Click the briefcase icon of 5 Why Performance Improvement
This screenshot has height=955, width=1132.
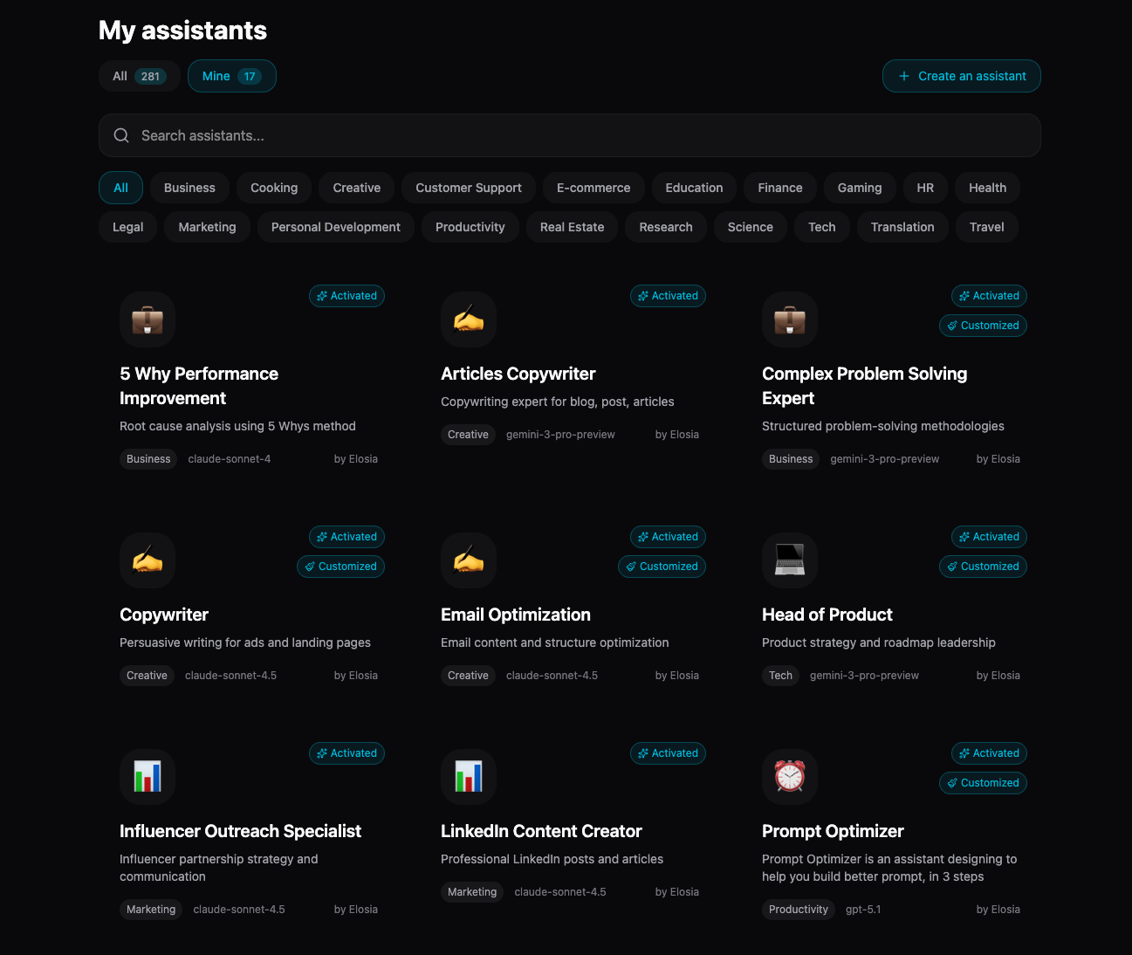[148, 319]
